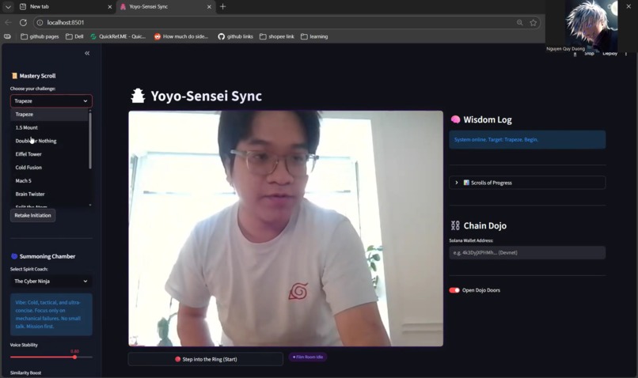Click the challenge dropdown list scrollbar

90,141
